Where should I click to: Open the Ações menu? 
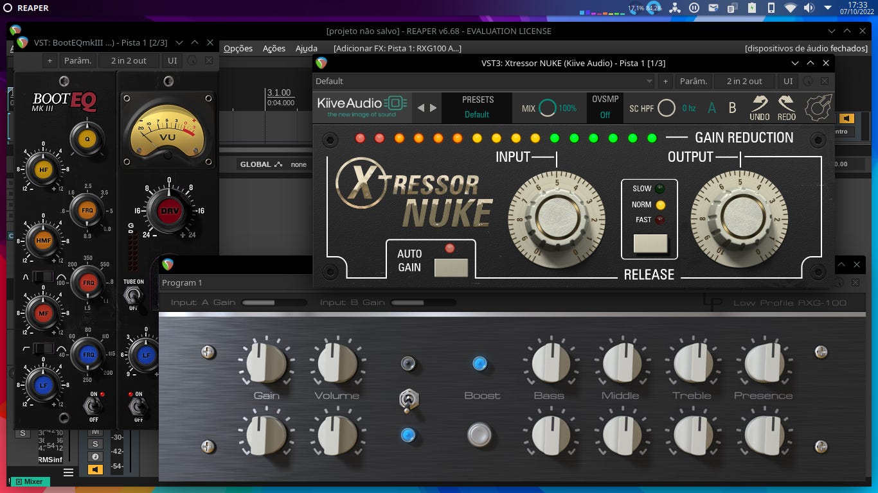tap(274, 48)
